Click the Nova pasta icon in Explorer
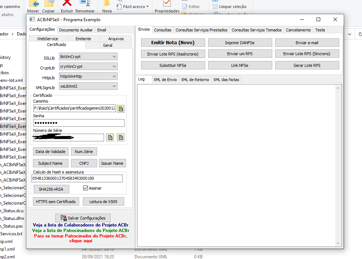Viewport: 362px width, 259px height. tap(107, 3)
